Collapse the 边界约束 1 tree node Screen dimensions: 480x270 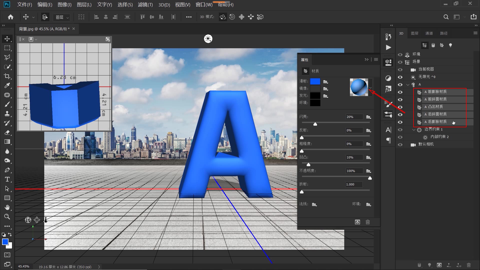click(x=414, y=129)
